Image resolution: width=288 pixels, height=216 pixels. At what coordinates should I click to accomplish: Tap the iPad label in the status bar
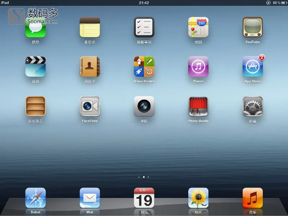point(5,3)
